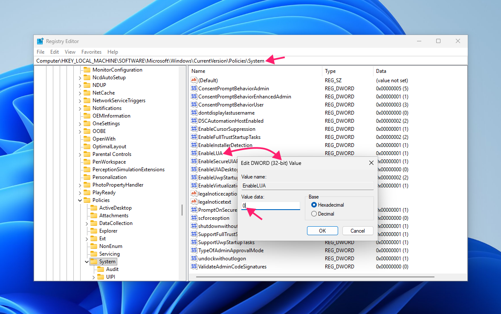The width and height of the screenshot is (501, 314).
Task: Expand the DataCollection tree node
Action: click(87, 224)
